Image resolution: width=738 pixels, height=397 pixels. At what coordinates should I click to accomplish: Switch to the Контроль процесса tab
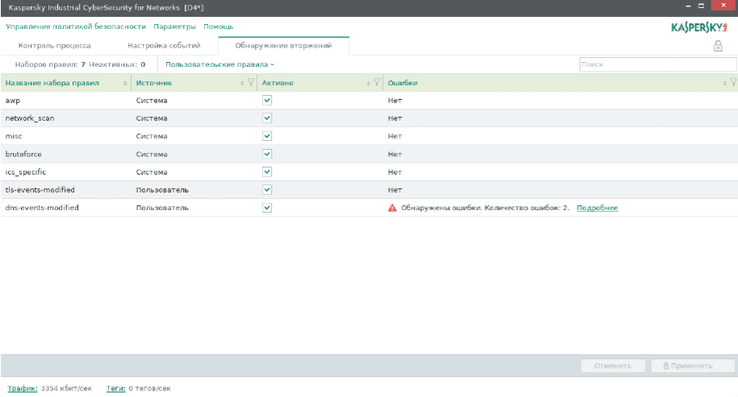(55, 46)
